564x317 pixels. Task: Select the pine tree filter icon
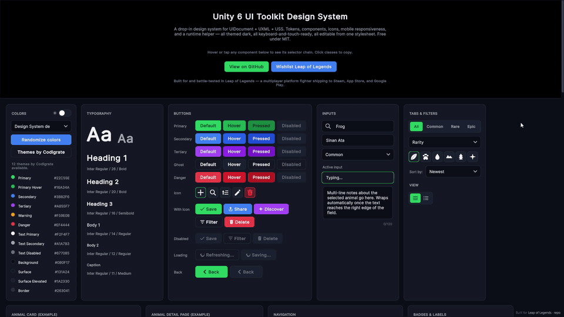tap(461, 157)
